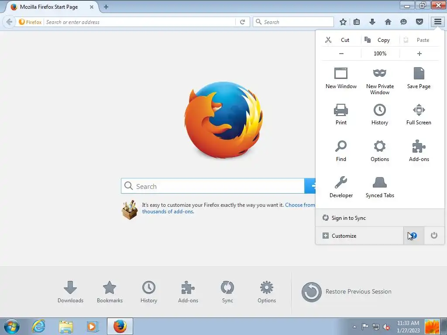Open Options on the start page bar

tap(267, 292)
